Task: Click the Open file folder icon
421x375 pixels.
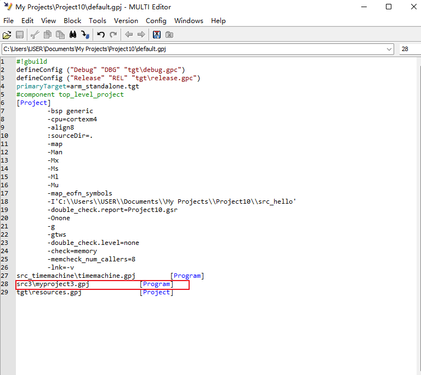Action: pos(7,35)
